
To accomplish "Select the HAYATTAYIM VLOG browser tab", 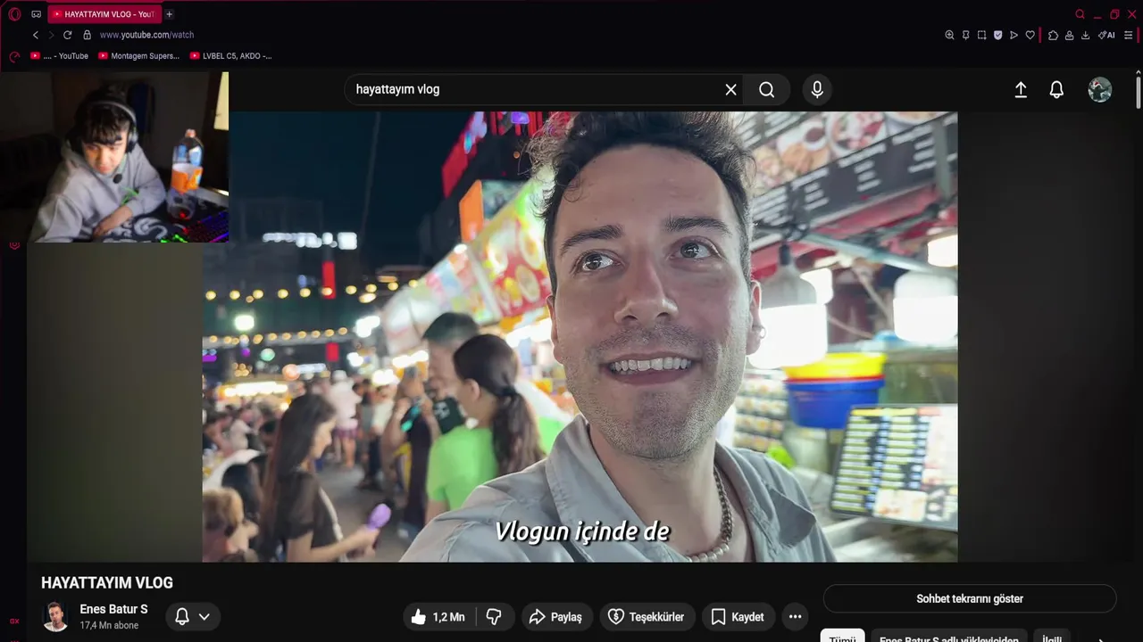I will pos(104,14).
